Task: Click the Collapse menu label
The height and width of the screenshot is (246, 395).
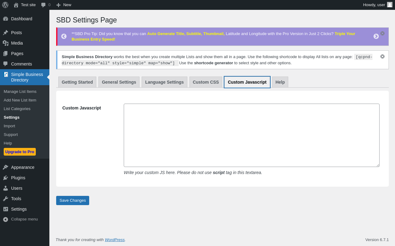Action: 24,219
